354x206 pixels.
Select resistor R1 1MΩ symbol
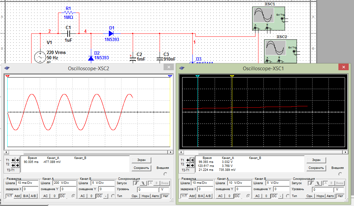pyautogui.click(x=68, y=13)
